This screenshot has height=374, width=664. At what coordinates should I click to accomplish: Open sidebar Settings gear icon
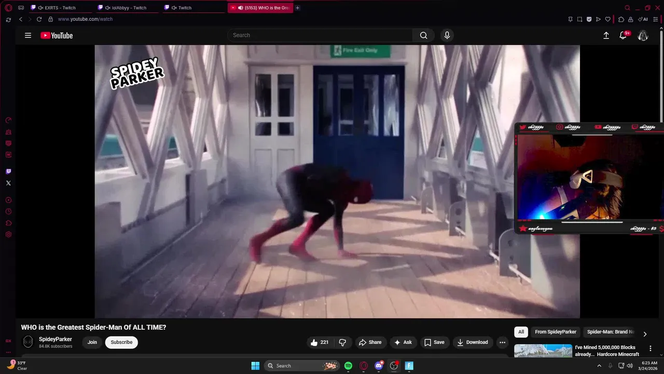(x=8, y=234)
